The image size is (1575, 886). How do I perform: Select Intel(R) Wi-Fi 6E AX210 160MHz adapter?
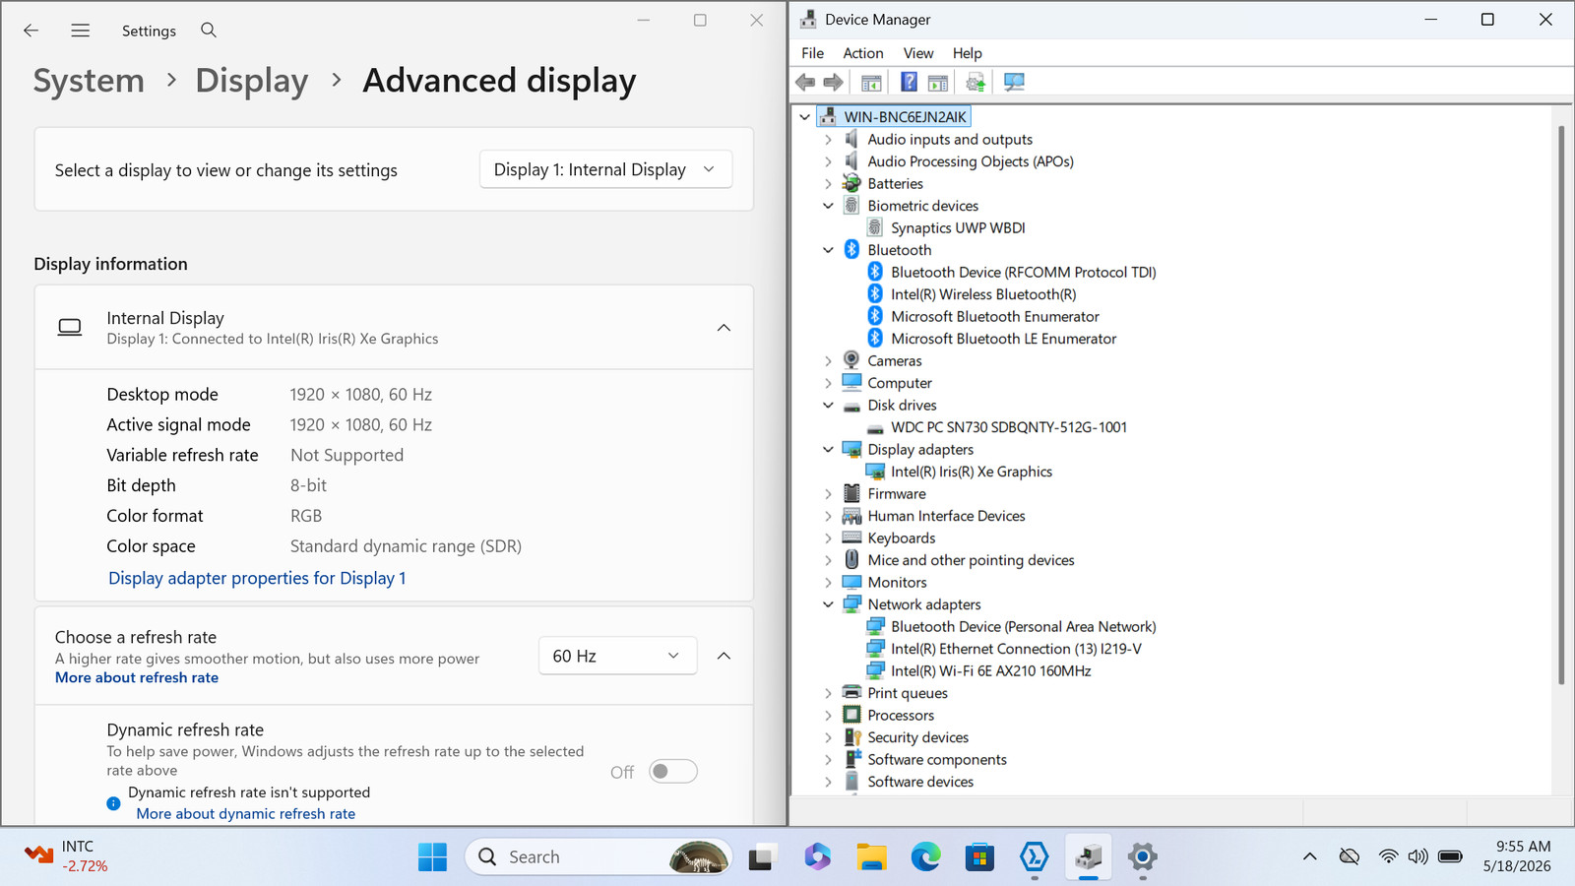991,671
